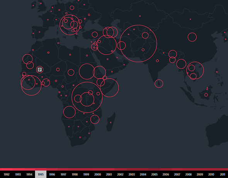Click the circle over Turkey
The image size is (228, 178).
pyautogui.click(x=95, y=35)
